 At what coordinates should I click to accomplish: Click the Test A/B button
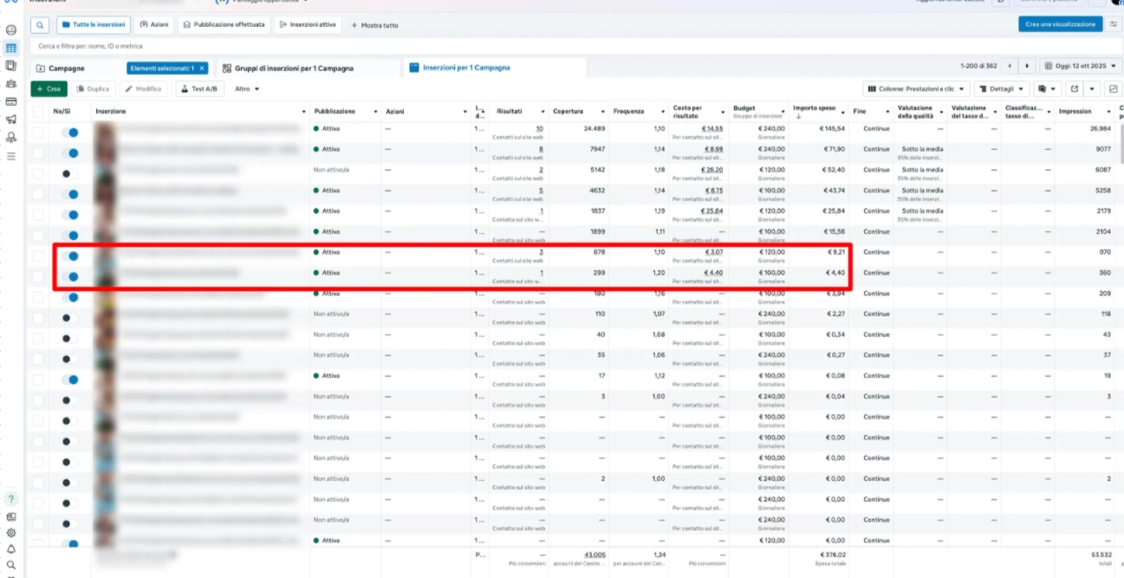pos(200,88)
